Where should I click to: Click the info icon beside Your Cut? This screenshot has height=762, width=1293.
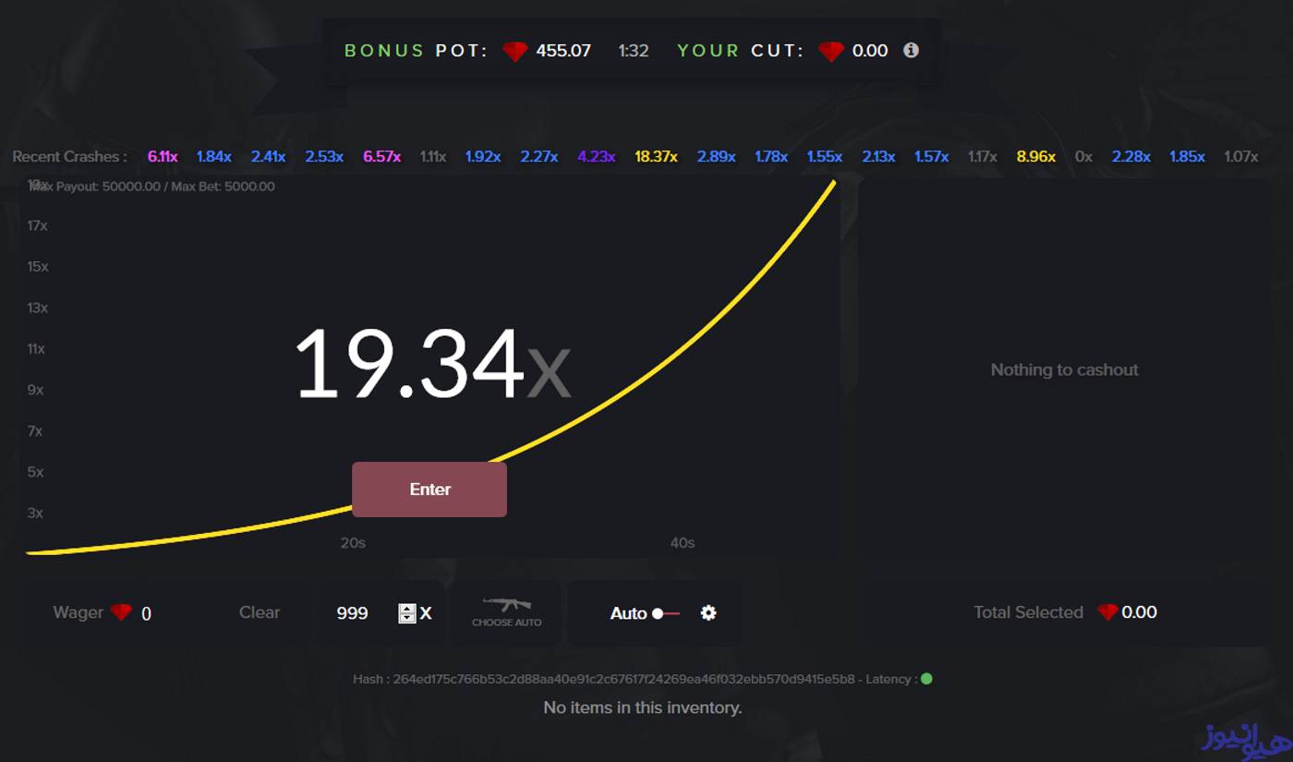[x=911, y=50]
